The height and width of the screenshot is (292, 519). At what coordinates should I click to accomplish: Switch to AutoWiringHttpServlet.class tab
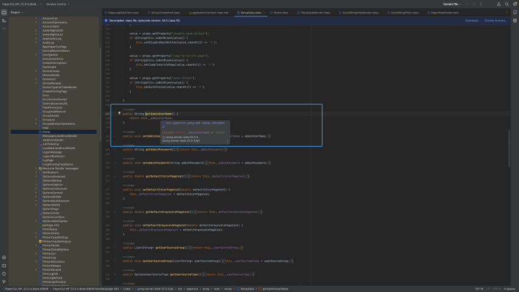point(358,13)
